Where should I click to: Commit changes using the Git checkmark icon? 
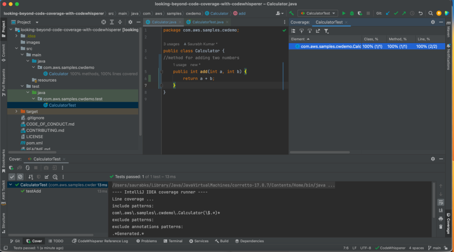(x=396, y=13)
